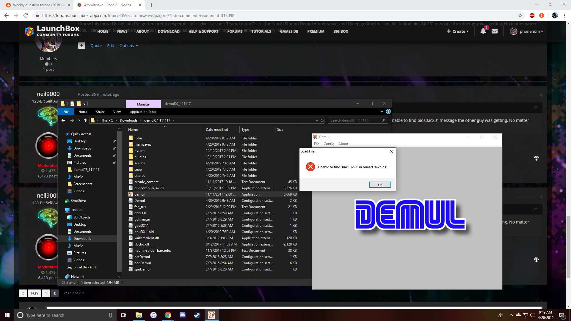571x321 pixels.
Task: Click the Search demul07_111117 field
Action: click(x=358, y=120)
